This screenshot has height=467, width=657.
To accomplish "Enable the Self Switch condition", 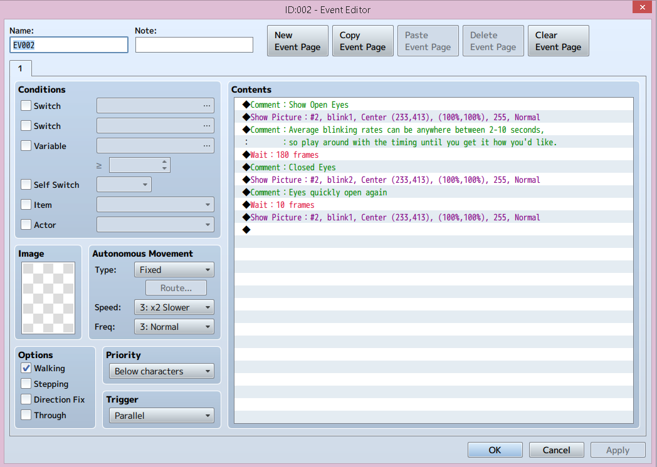I will 26,185.
